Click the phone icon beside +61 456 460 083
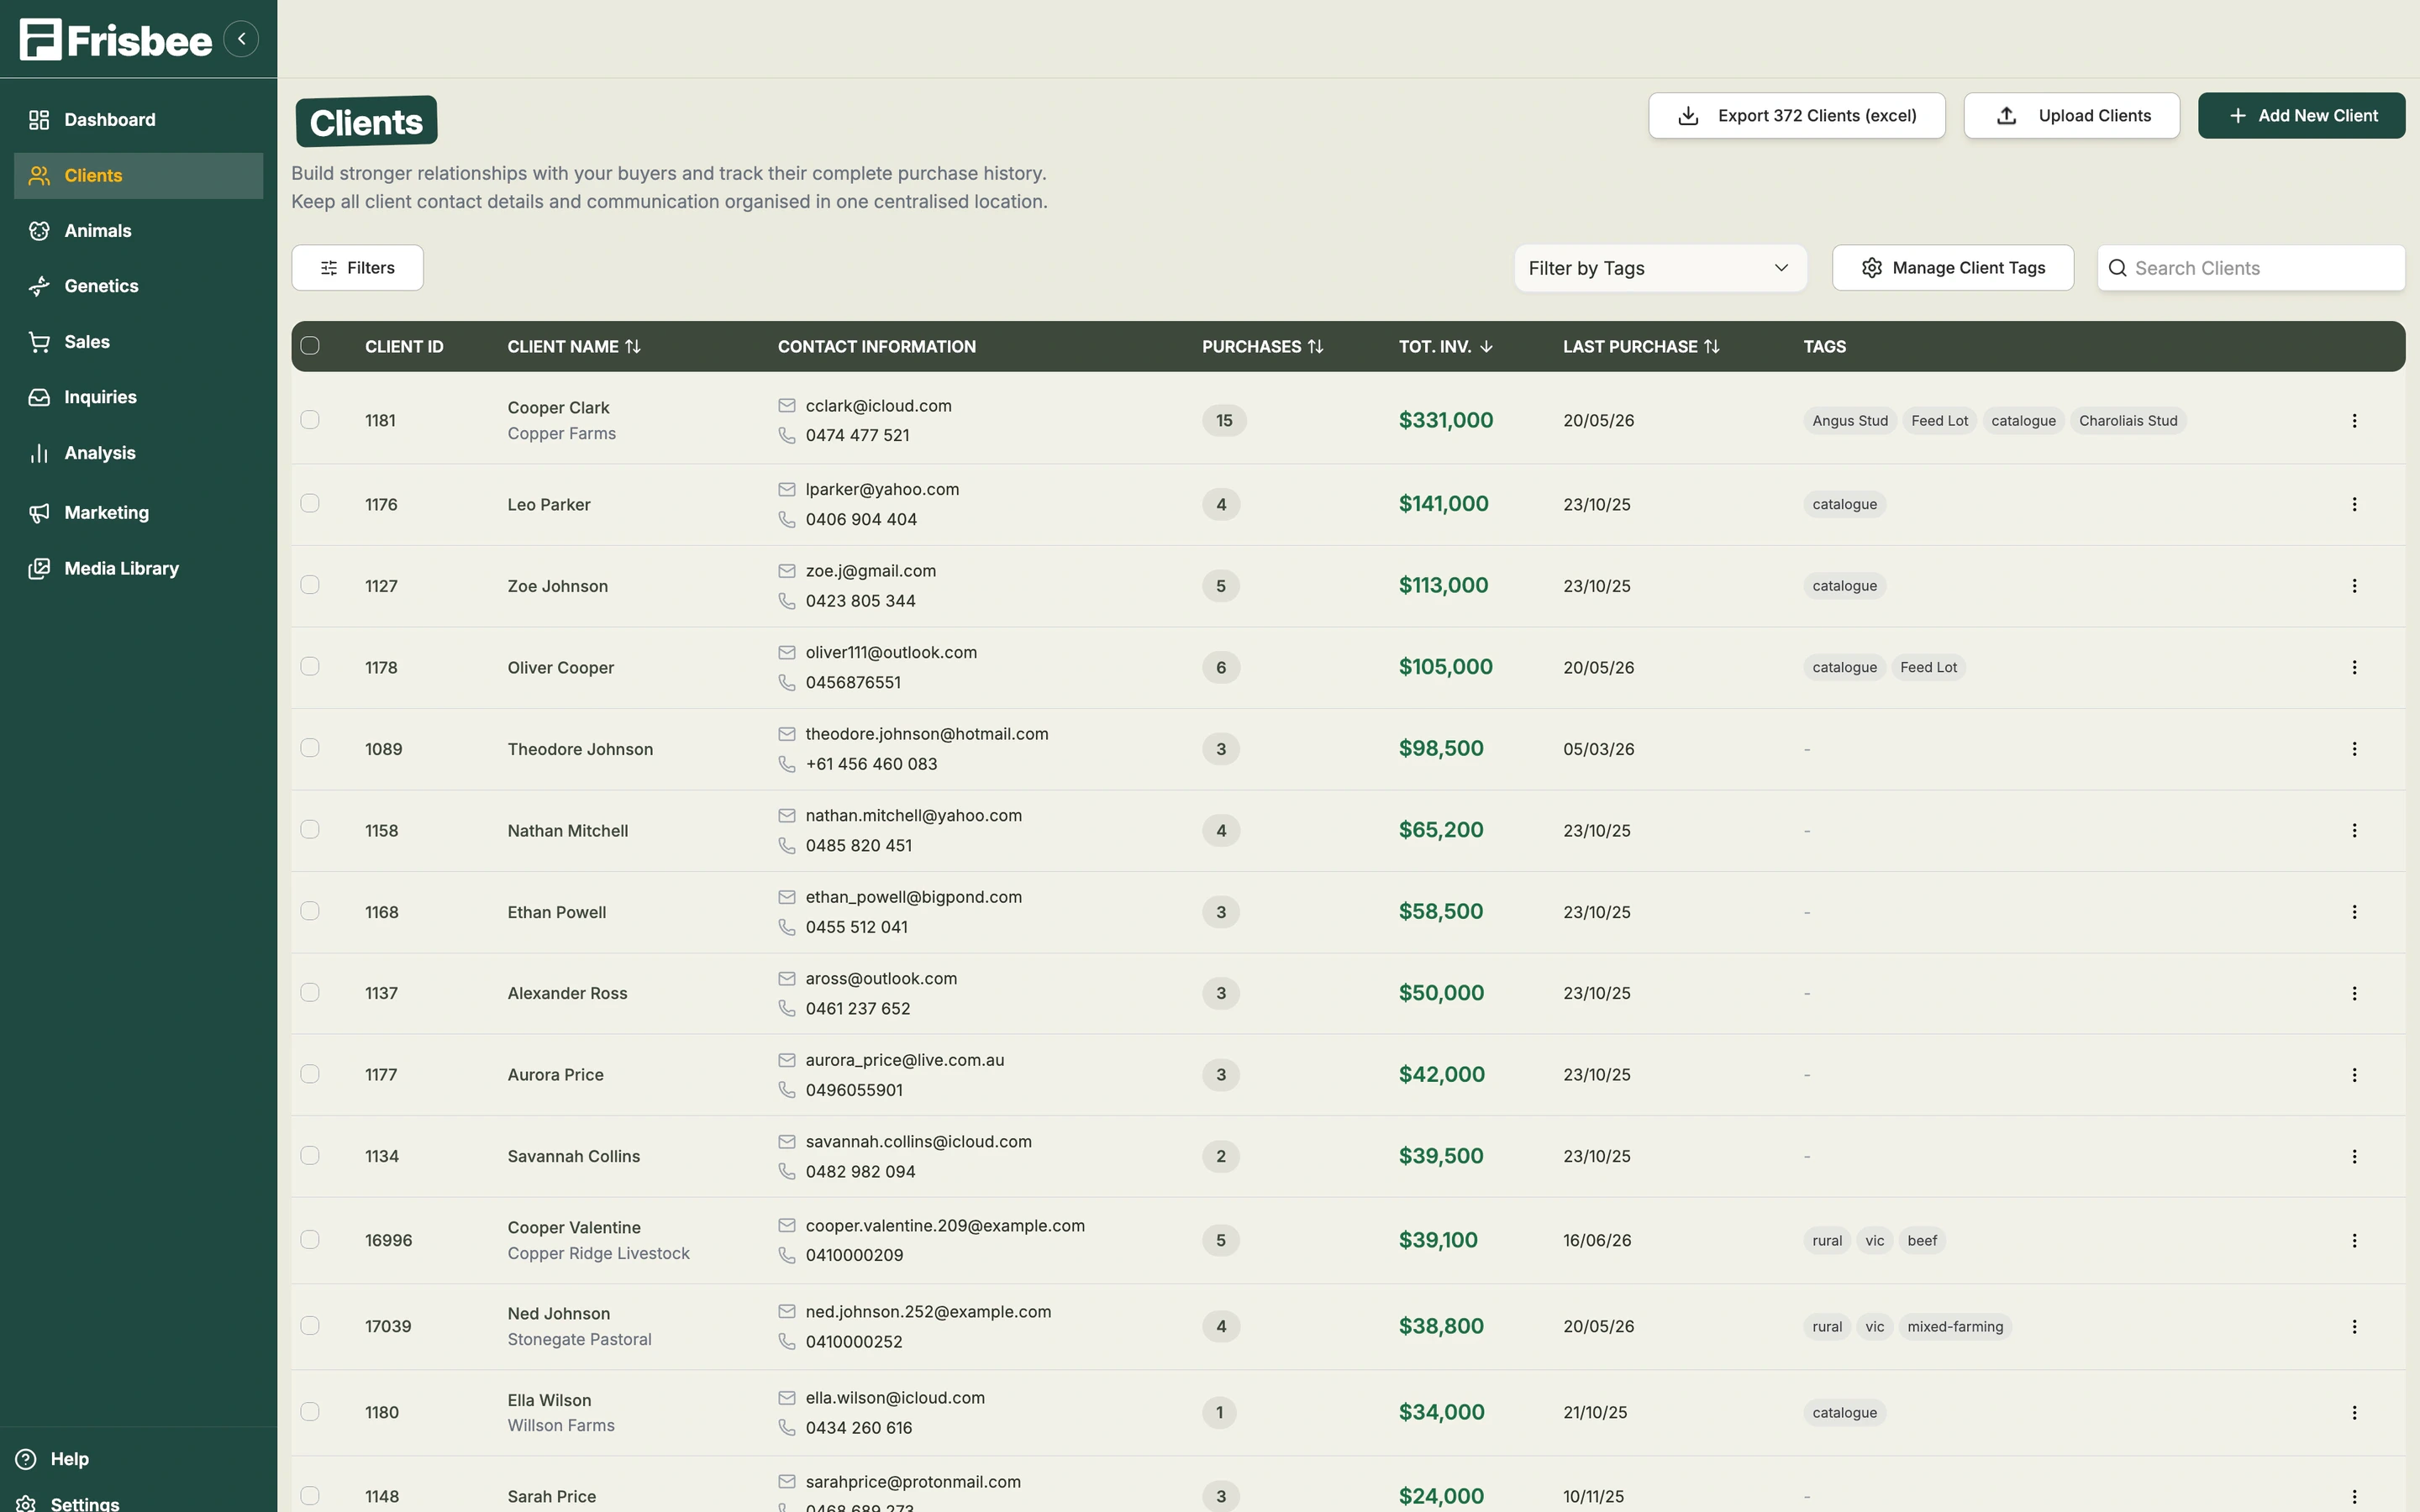The image size is (2420, 1512). point(787,764)
